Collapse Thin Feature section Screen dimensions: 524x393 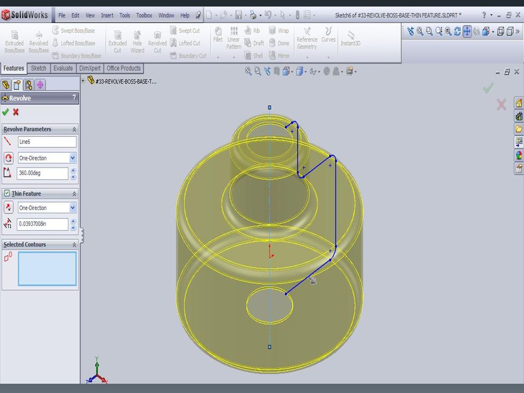(74, 194)
